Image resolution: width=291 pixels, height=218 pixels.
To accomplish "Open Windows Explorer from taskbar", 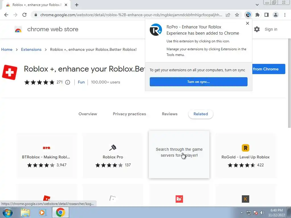I will tap(25, 213).
